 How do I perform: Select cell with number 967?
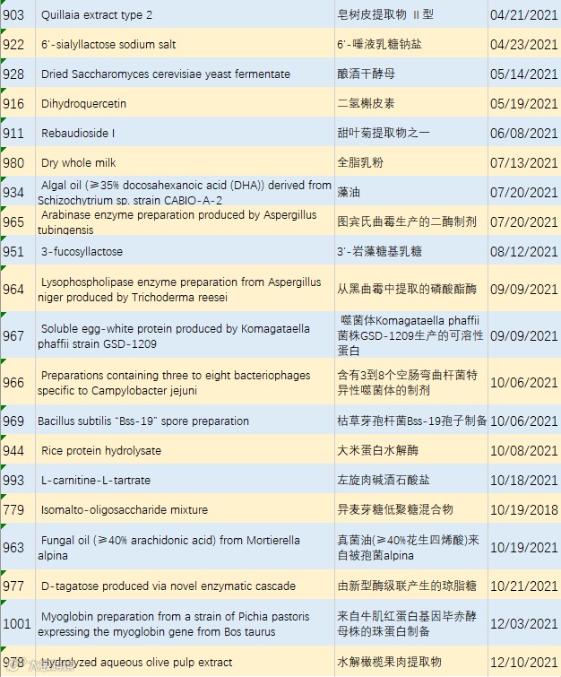(x=18, y=335)
